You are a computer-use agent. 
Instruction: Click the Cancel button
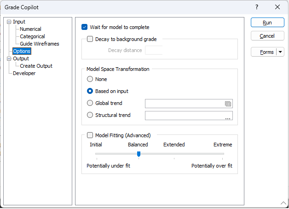[267, 36]
